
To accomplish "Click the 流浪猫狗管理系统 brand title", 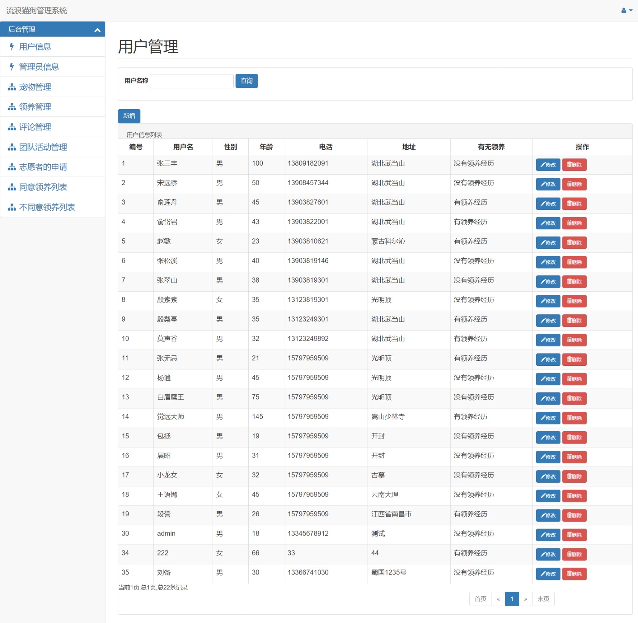I will click(37, 10).
